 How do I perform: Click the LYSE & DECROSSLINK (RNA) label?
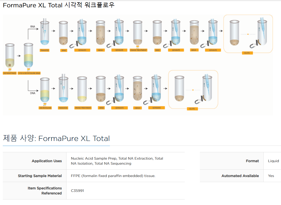(29, 73)
